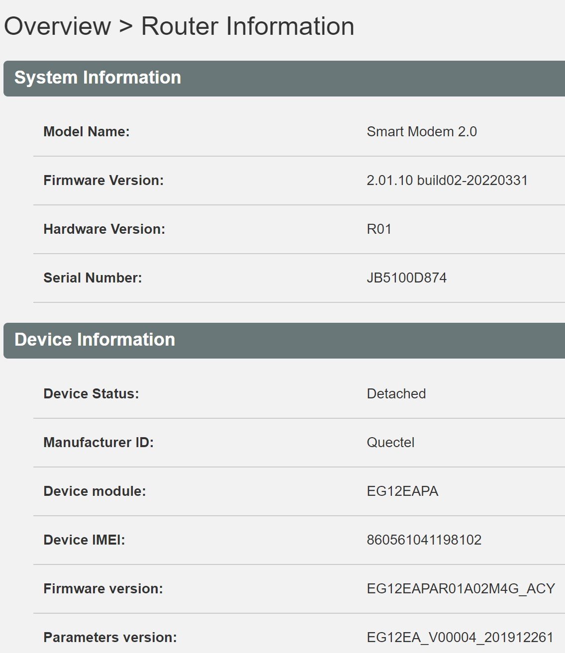The image size is (565, 653).
Task: Click the Hardware Version label
Action: (104, 229)
